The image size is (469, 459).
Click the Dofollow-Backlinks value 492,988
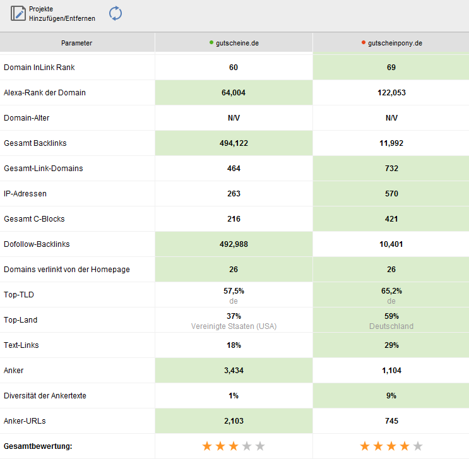click(234, 244)
